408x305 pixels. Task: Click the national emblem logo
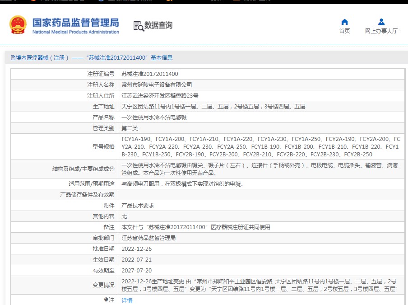pyautogui.click(x=18, y=25)
